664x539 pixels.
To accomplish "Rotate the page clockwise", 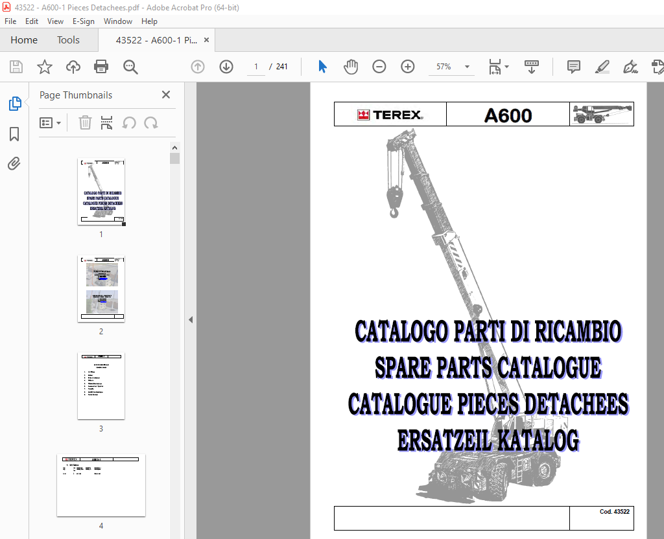I will click(150, 123).
